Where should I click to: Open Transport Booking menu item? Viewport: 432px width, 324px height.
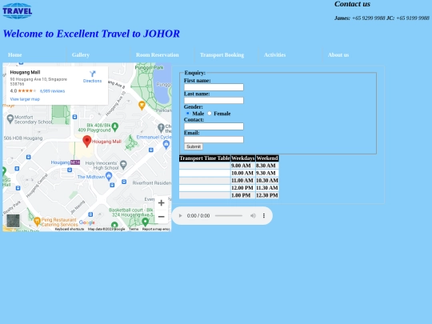pos(222,55)
